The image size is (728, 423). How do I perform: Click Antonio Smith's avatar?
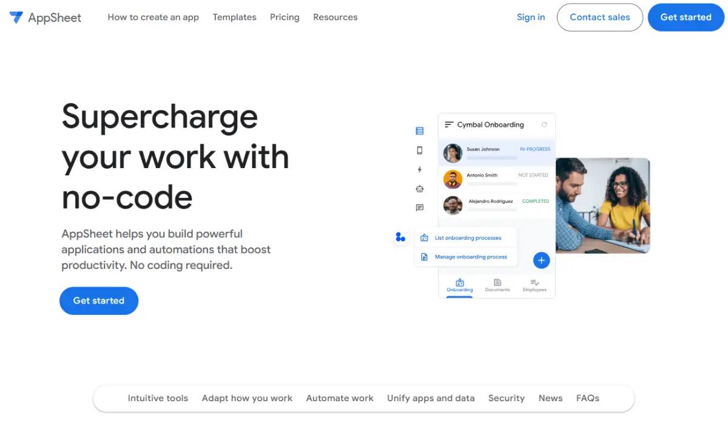coord(453,179)
